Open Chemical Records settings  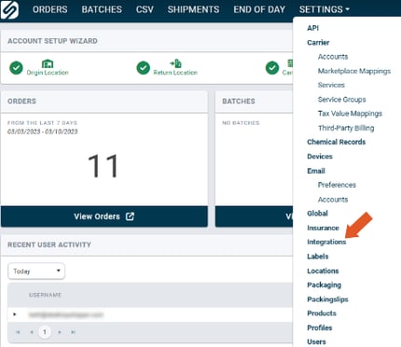tap(336, 142)
